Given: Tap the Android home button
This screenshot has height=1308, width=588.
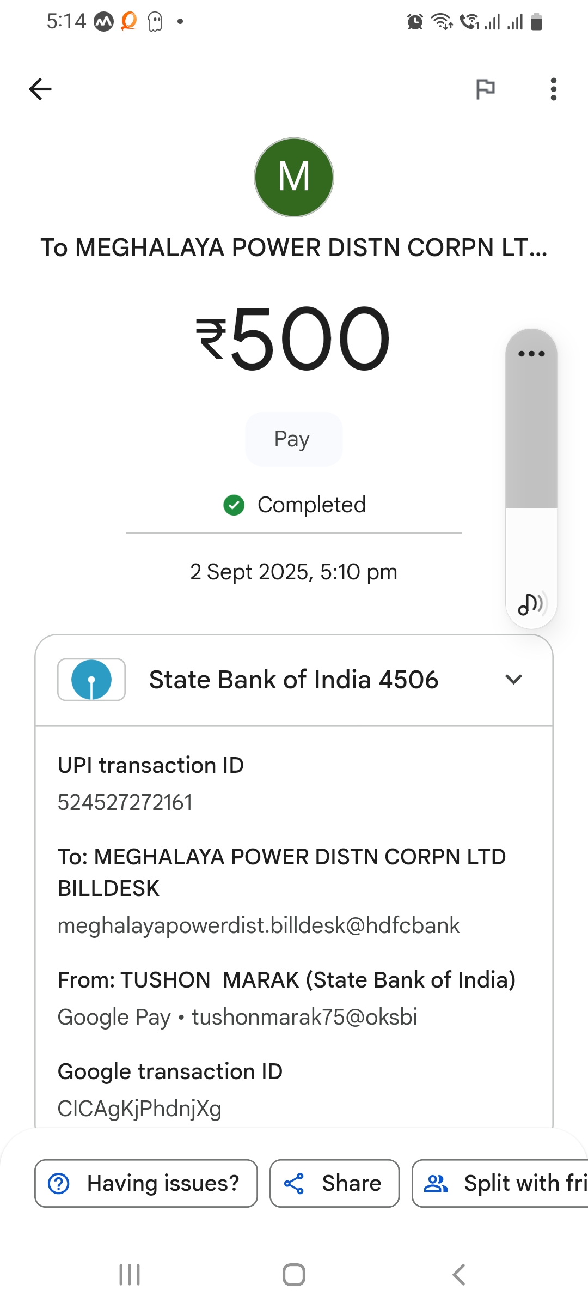Looking at the screenshot, I should click(294, 1275).
